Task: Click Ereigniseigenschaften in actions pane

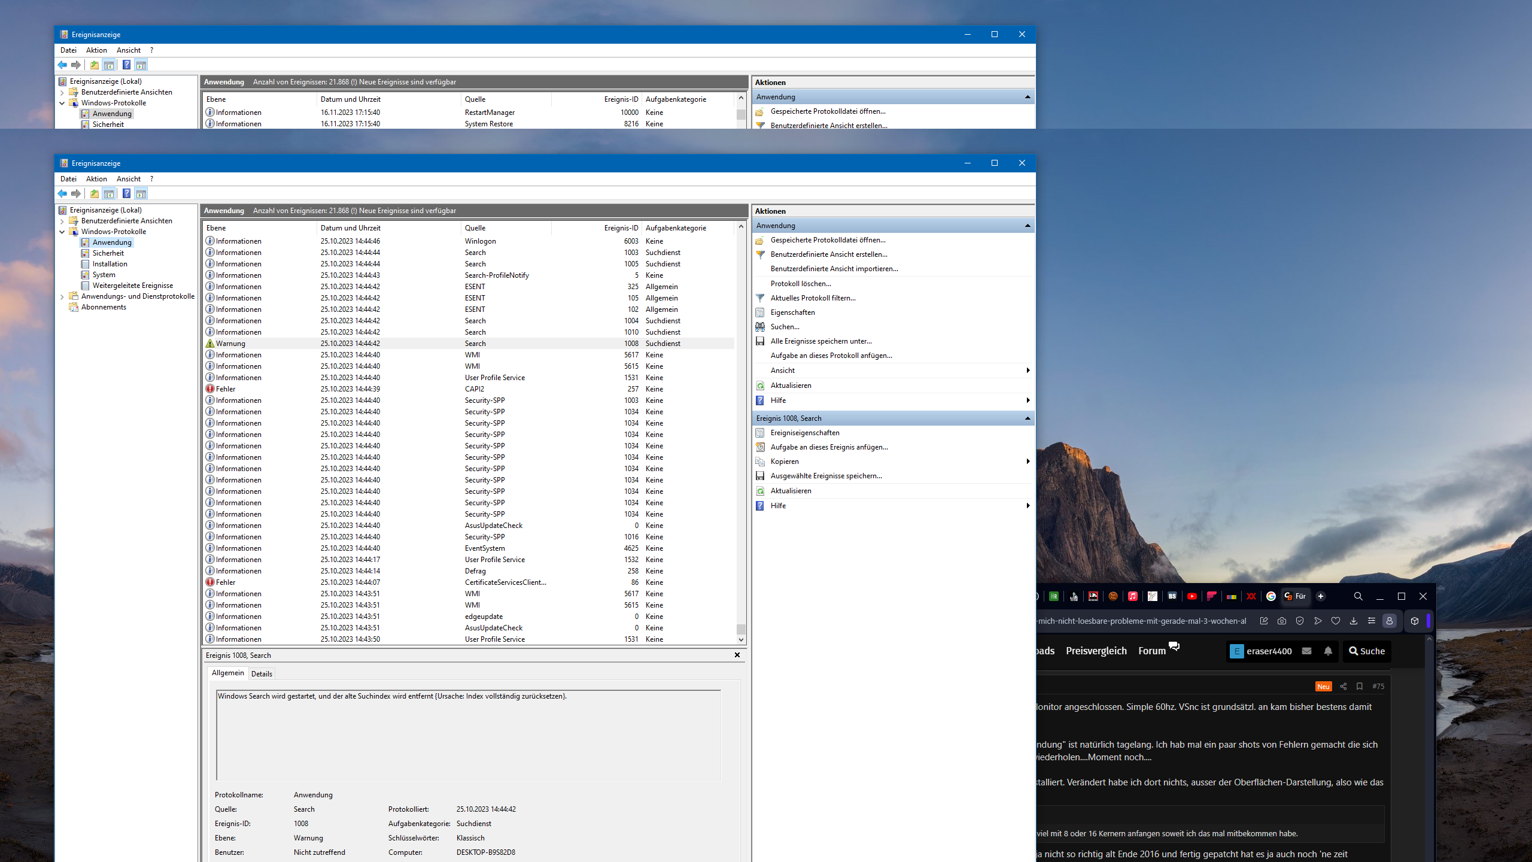Action: pos(805,433)
